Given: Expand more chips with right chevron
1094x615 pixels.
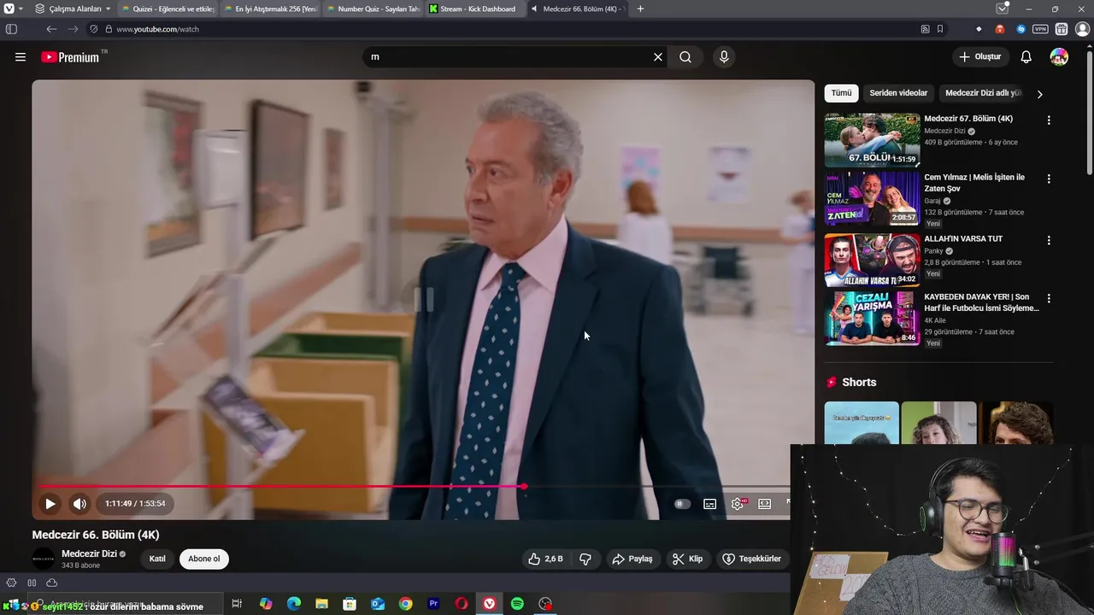Looking at the screenshot, I should pos(1039,94).
